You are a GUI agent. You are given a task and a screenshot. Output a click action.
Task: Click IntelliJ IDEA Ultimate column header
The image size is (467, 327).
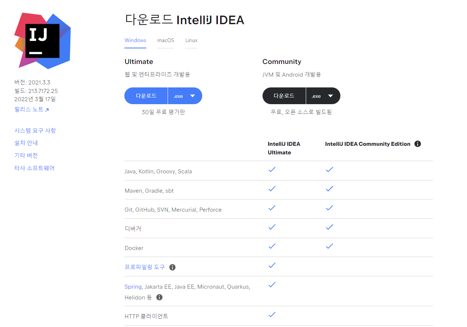pos(284,148)
